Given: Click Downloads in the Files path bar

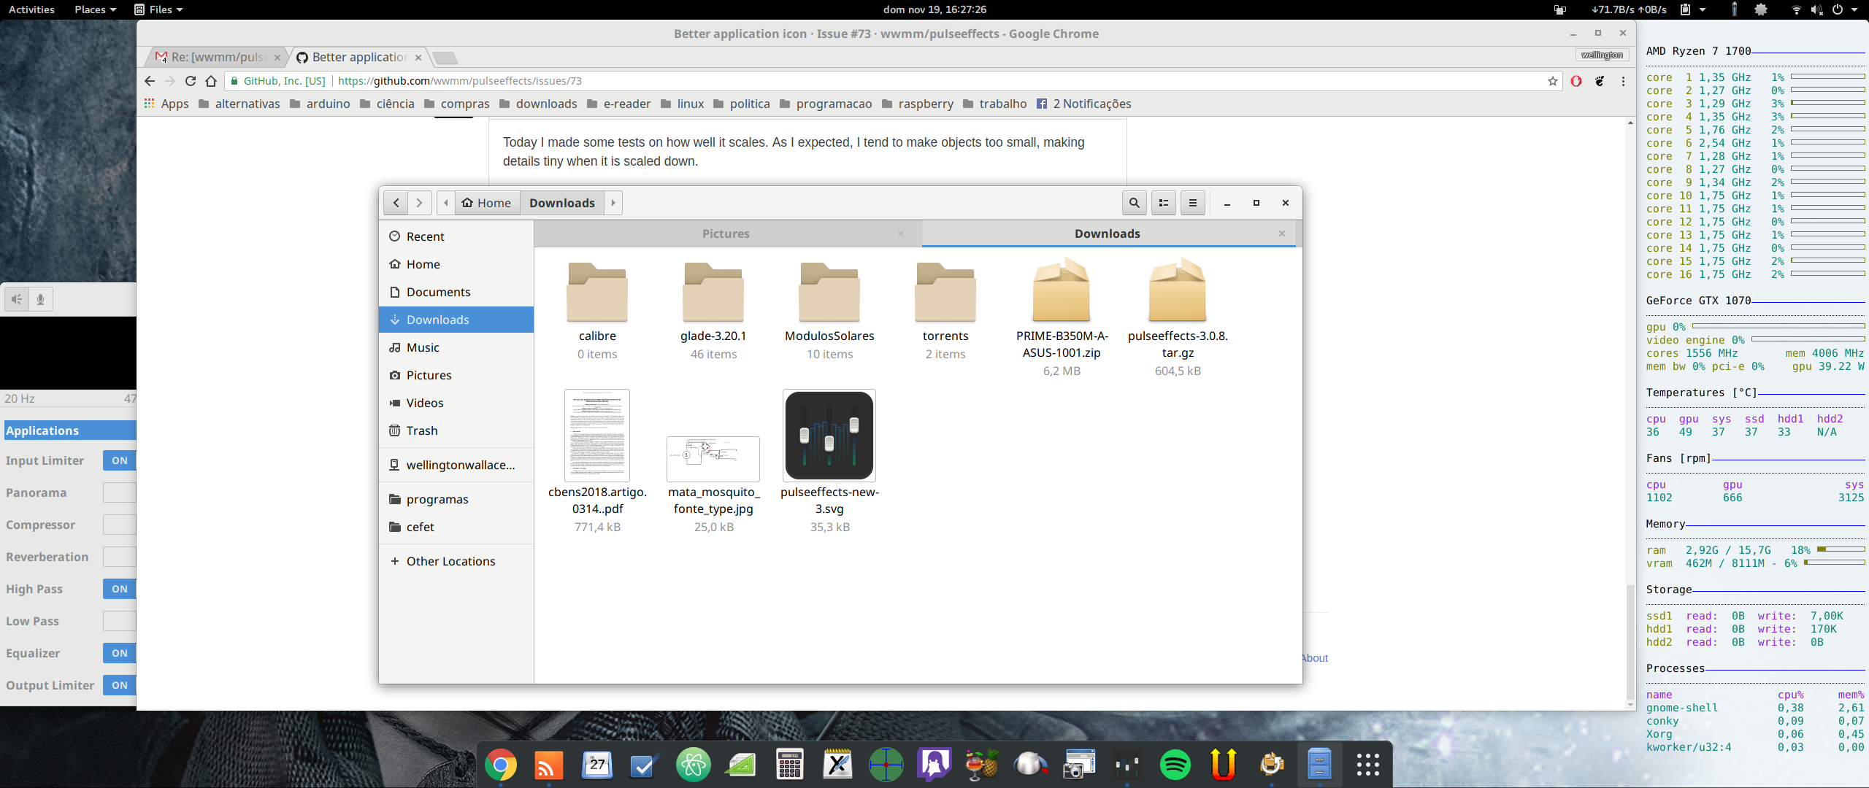Looking at the screenshot, I should coord(562,203).
